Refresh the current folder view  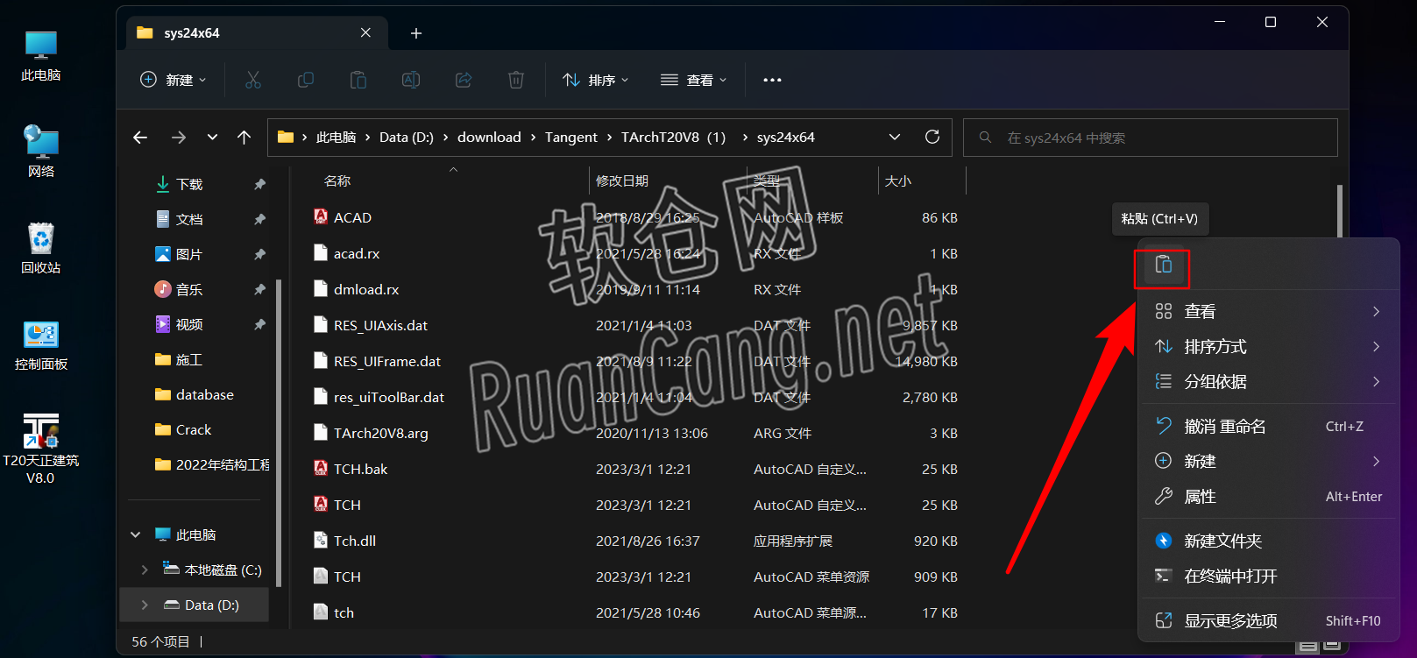932,137
